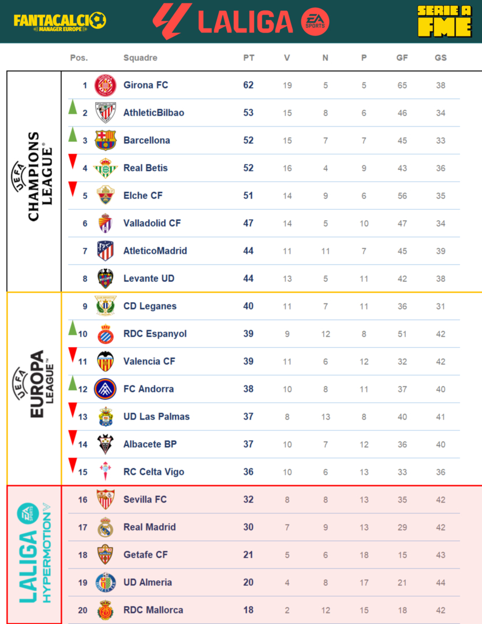Click the AtleticoMadrid club crest

pos(106,251)
